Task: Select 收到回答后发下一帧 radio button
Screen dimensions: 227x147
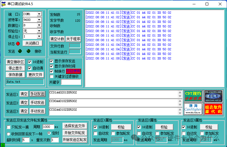Action: click(8, 134)
